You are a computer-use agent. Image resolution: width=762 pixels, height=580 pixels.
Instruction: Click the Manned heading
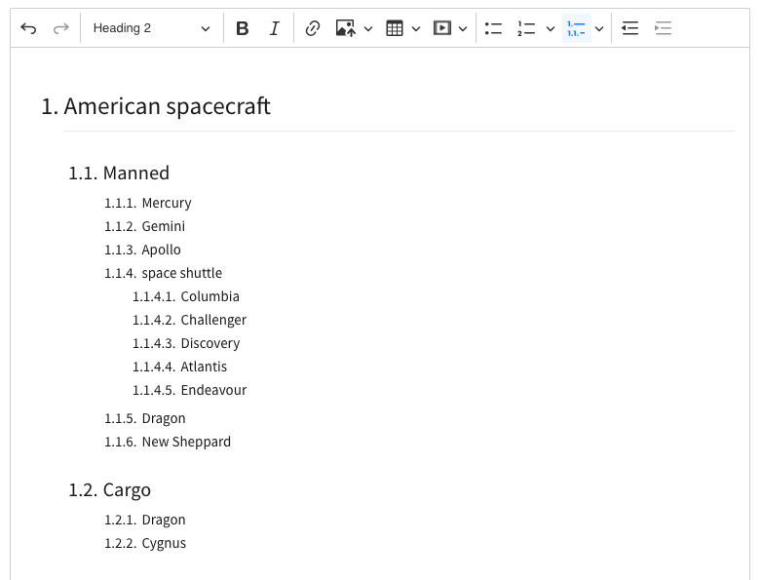coord(136,174)
